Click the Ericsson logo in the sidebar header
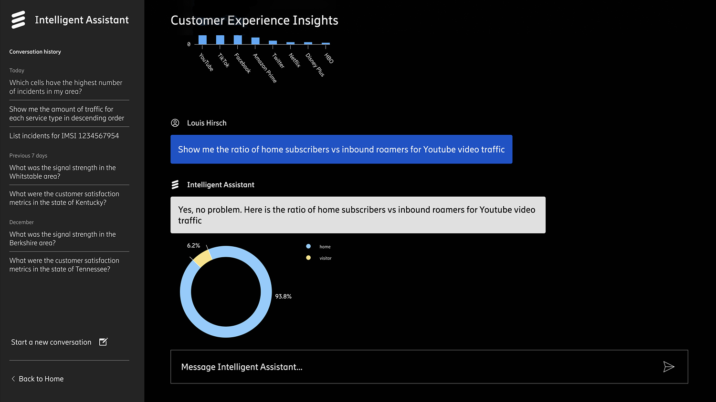 18,20
